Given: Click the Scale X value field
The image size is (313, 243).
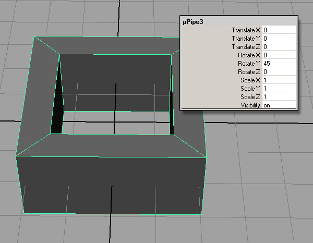Looking at the screenshot, I should pos(279,80).
